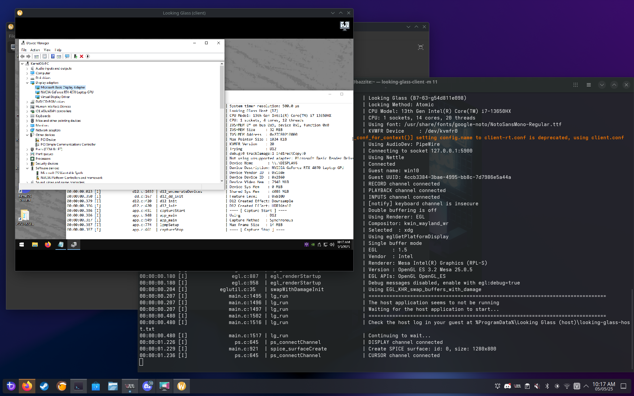Image resolution: width=634 pixels, height=396 pixels.
Task: Click the Konsole hamburger menu icon
Action: [588, 85]
